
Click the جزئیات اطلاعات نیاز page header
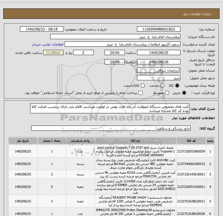[197, 14]
